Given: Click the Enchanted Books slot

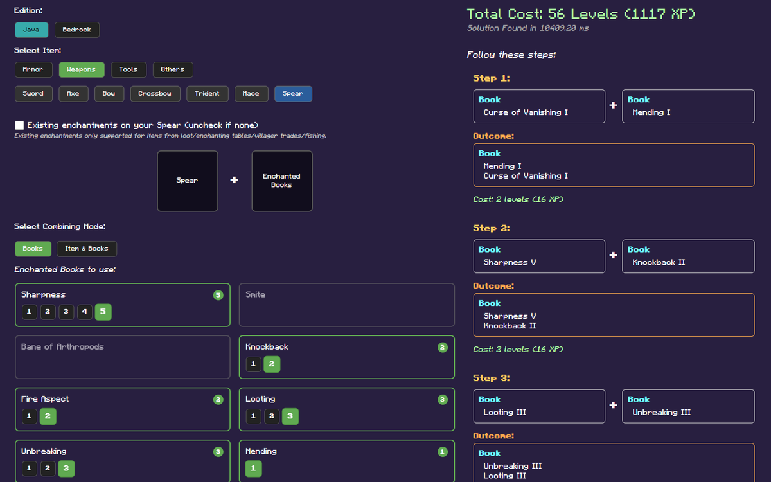Looking at the screenshot, I should (x=282, y=181).
